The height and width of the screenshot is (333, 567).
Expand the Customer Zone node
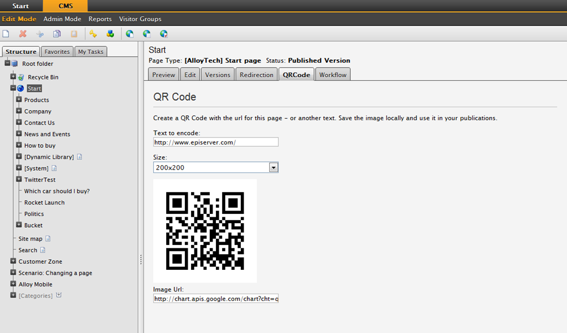tap(13, 261)
